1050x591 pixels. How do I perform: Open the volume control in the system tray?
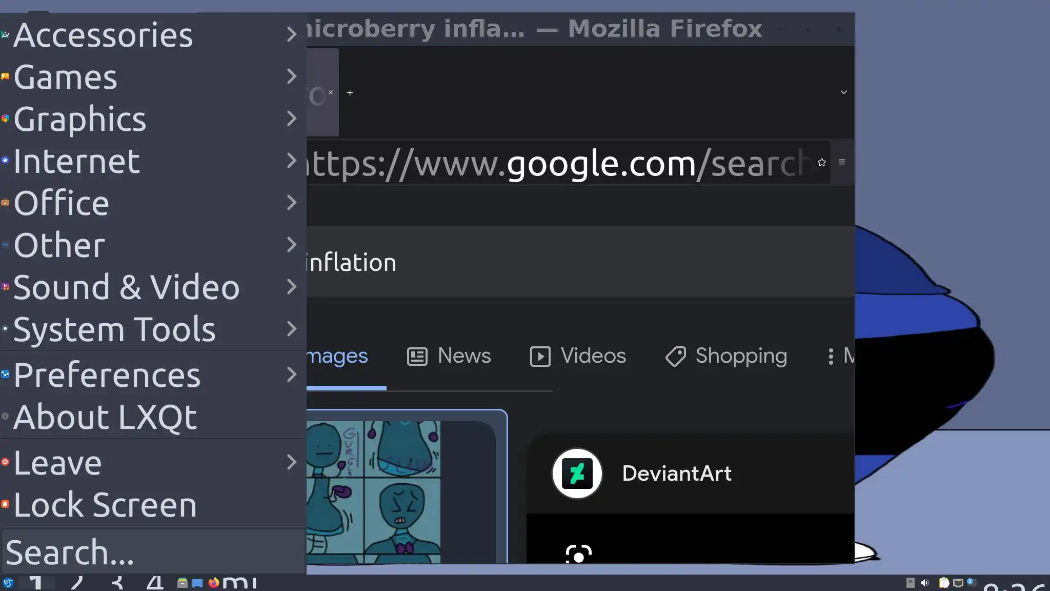(925, 583)
